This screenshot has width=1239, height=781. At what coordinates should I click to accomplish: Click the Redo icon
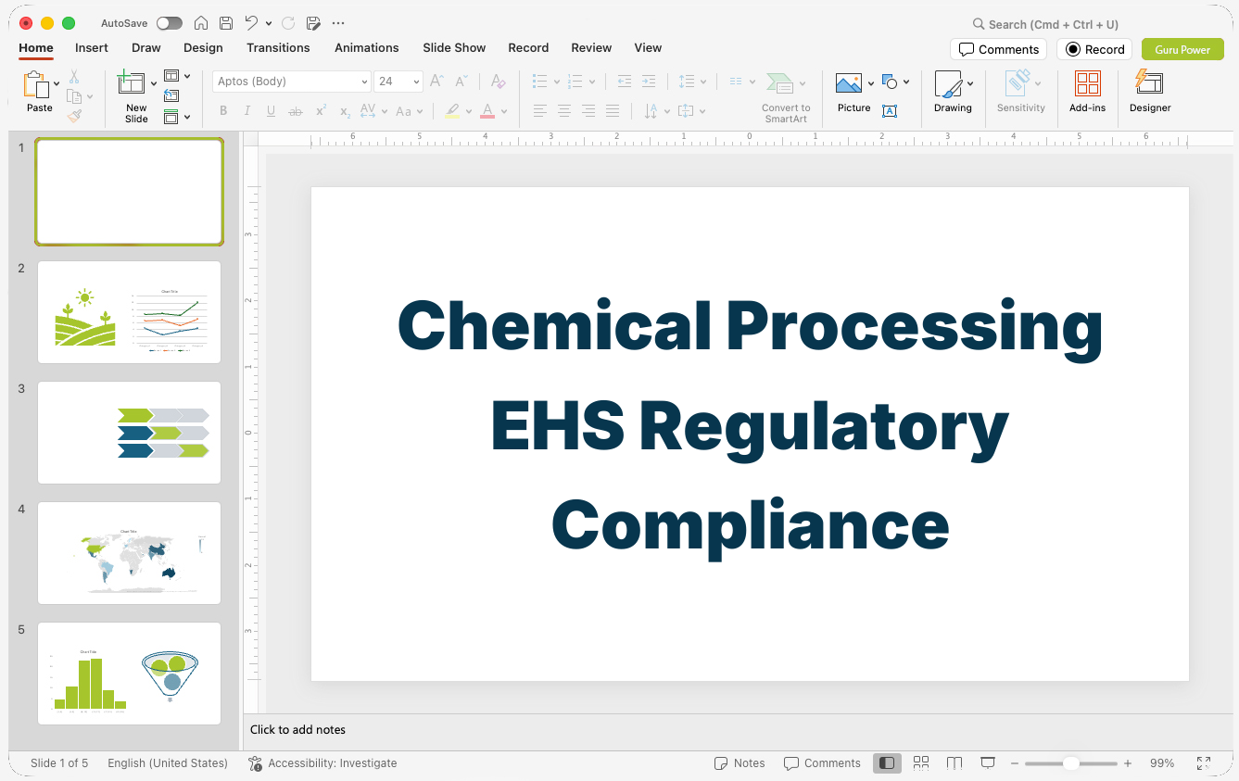click(287, 23)
